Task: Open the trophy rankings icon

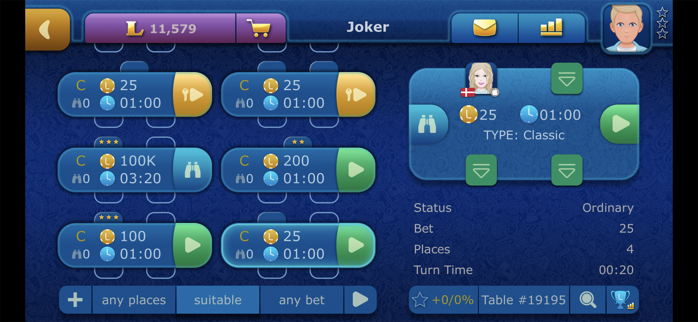Action: tap(622, 300)
